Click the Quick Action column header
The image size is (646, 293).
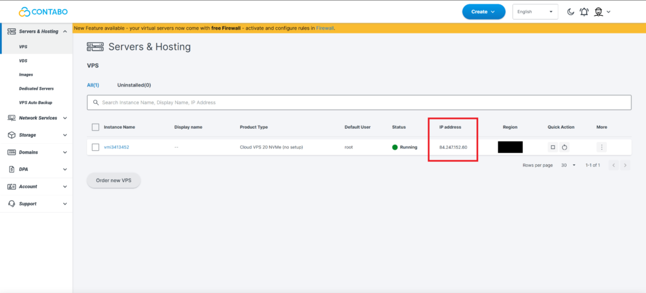click(561, 127)
